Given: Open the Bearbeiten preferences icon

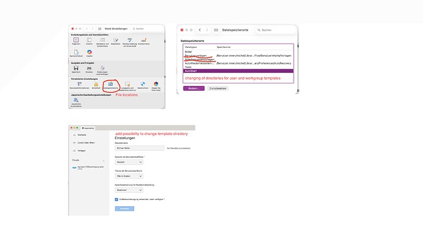Looking at the screenshot, I should (116, 40).
